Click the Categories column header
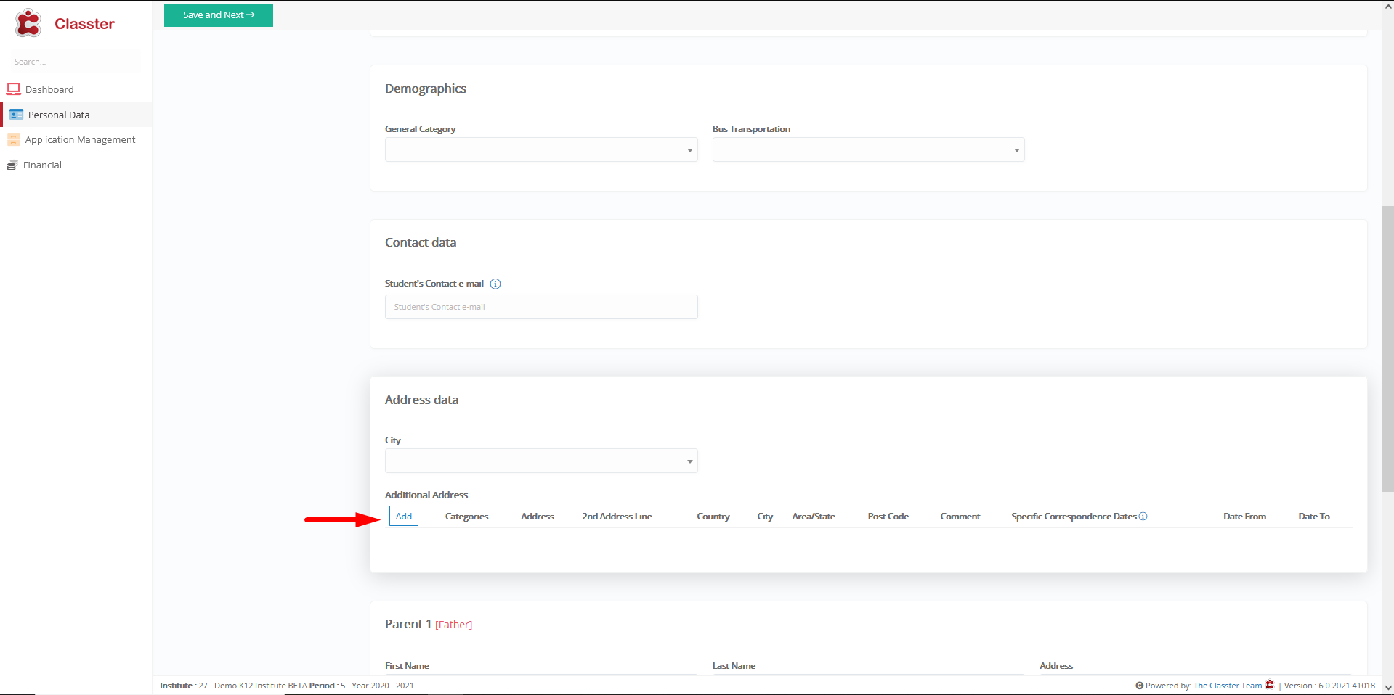Viewport: 1394px width, 695px height. 466,517
